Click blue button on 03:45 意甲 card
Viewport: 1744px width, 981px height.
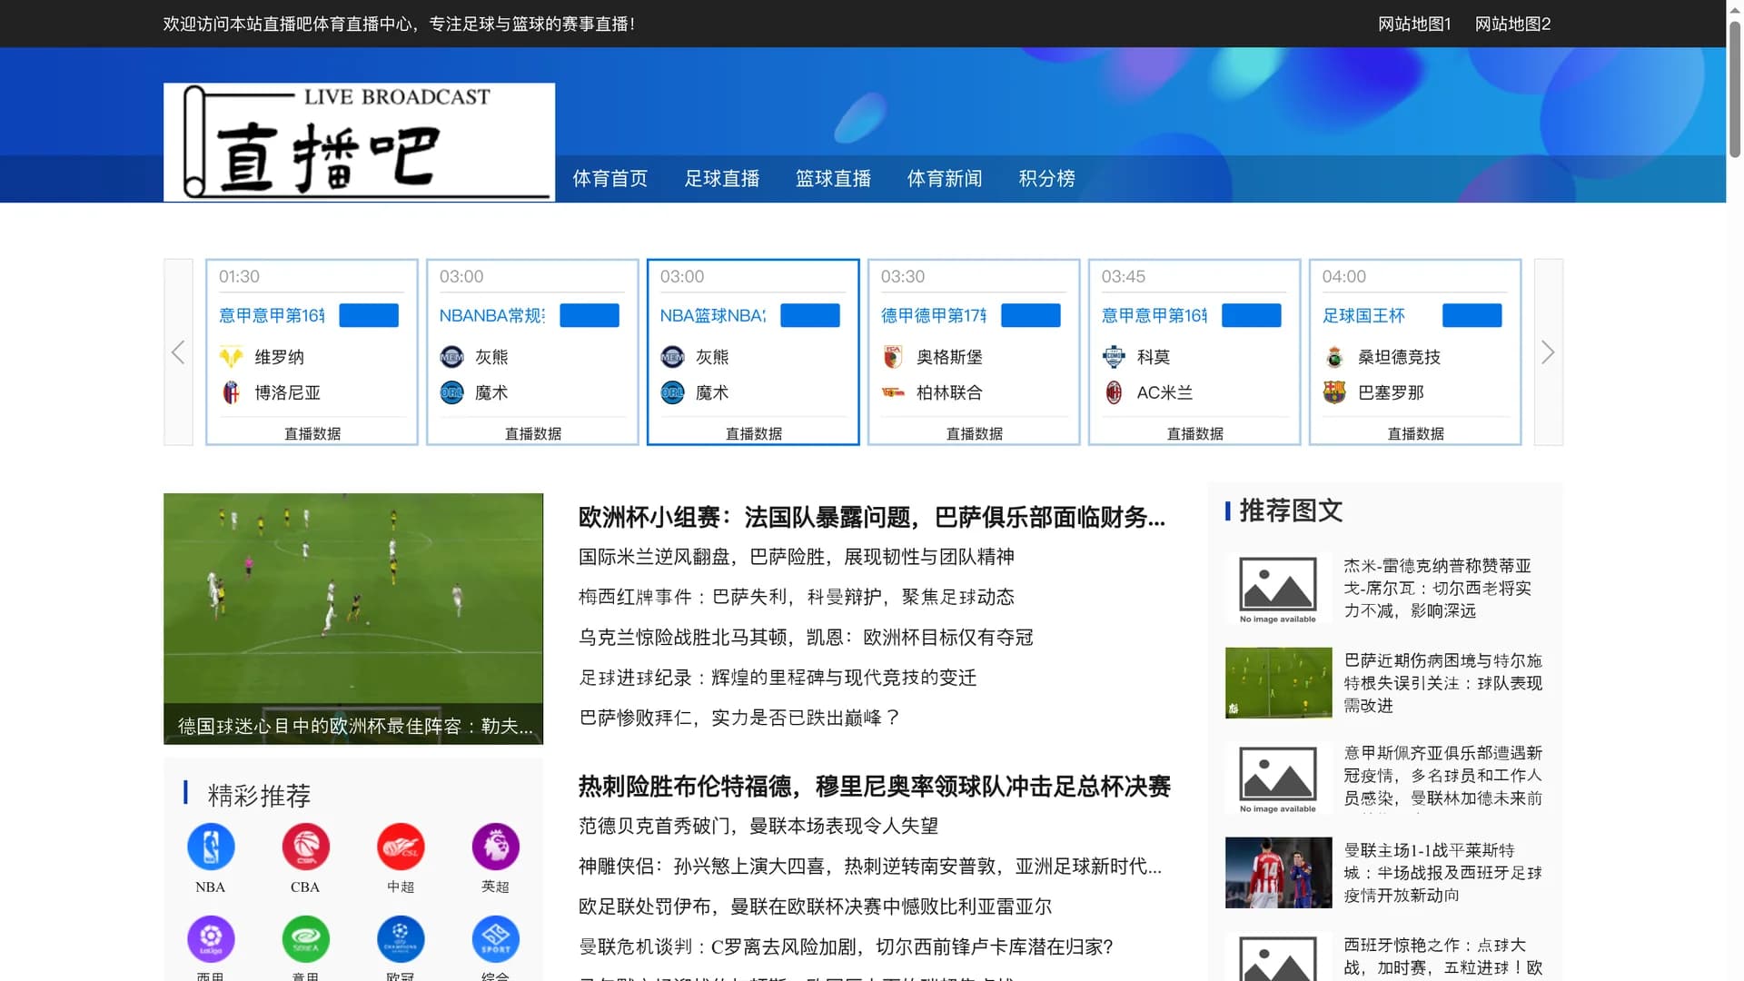1252,315
